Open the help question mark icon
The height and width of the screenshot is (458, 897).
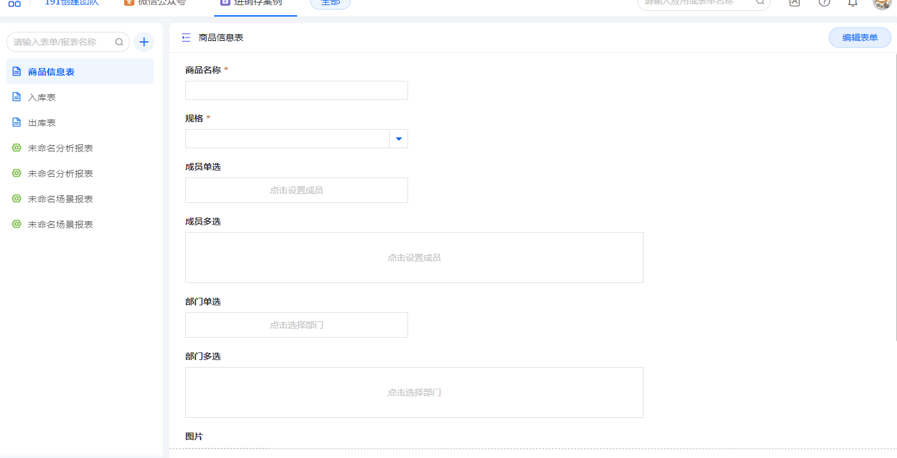click(x=824, y=3)
